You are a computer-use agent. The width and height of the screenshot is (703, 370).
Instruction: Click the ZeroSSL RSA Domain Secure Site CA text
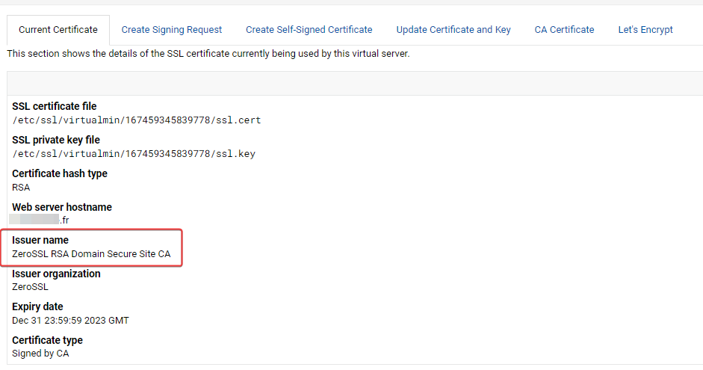[91, 254]
